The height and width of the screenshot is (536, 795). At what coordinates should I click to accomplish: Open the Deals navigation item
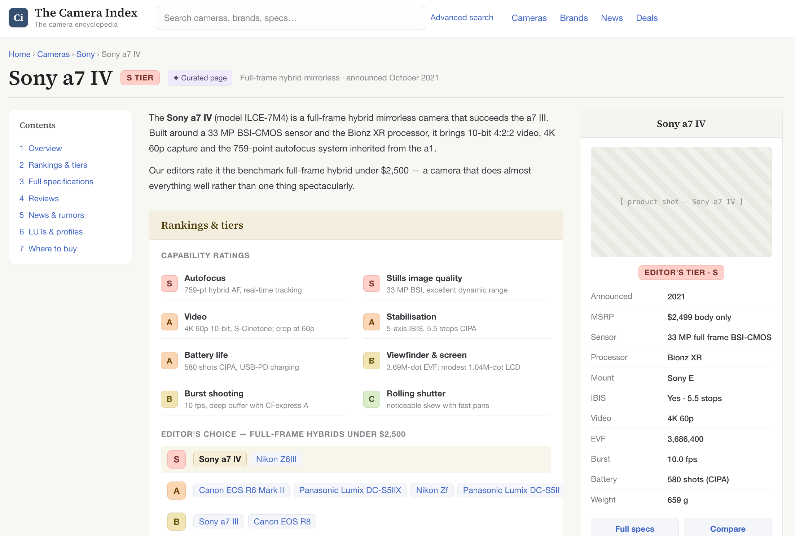point(647,18)
